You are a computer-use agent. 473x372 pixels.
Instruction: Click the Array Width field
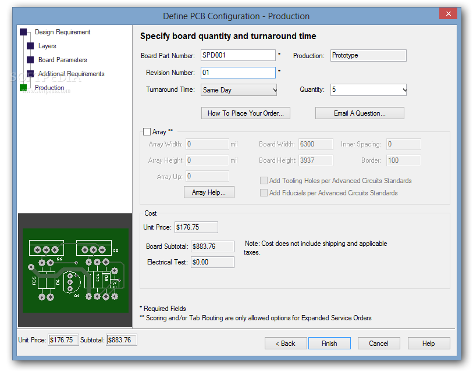coord(207,144)
